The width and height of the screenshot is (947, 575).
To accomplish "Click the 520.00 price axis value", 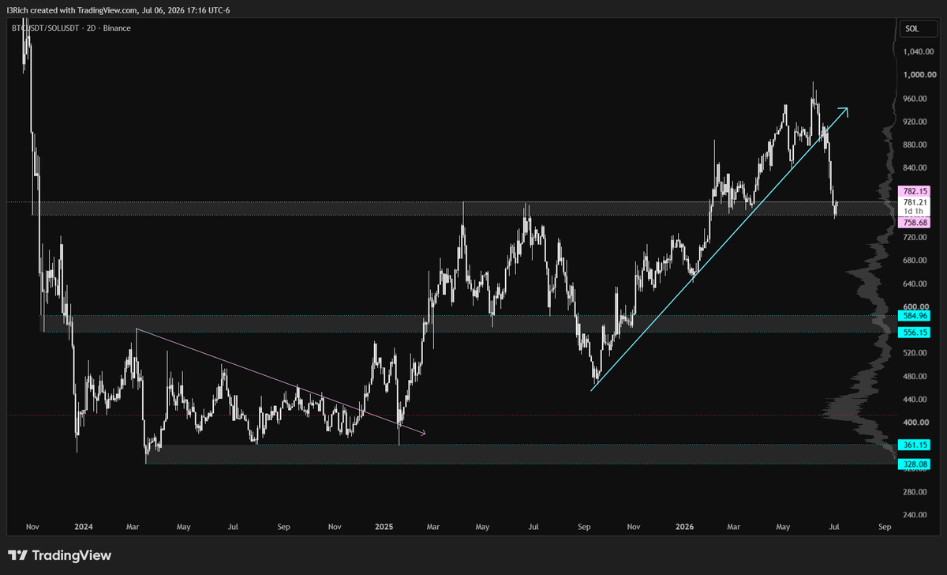I will tap(915, 353).
